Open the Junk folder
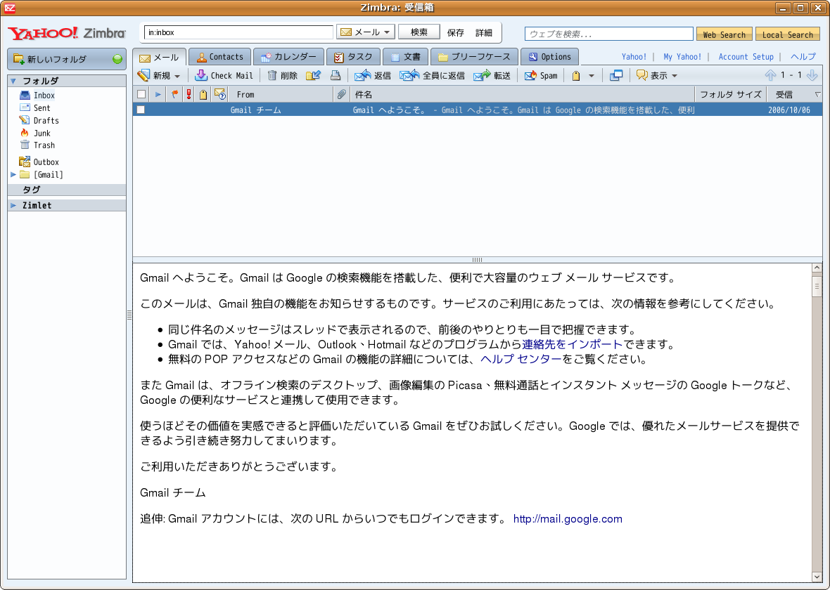 pos(41,133)
